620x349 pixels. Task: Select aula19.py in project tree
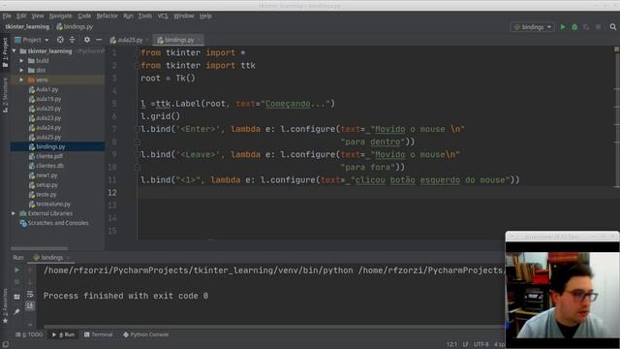click(x=48, y=99)
